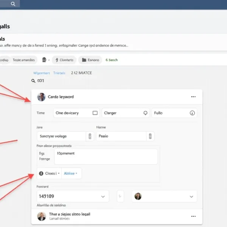Click the search magnifier in top bar
Screen dimensions: 227x227
click(x=13, y=4)
